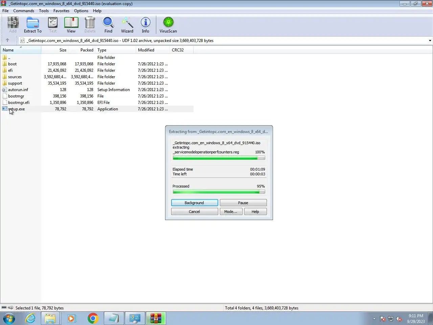The height and width of the screenshot is (325, 433).
Task: Click the Add toolbar icon
Action: coord(13,25)
